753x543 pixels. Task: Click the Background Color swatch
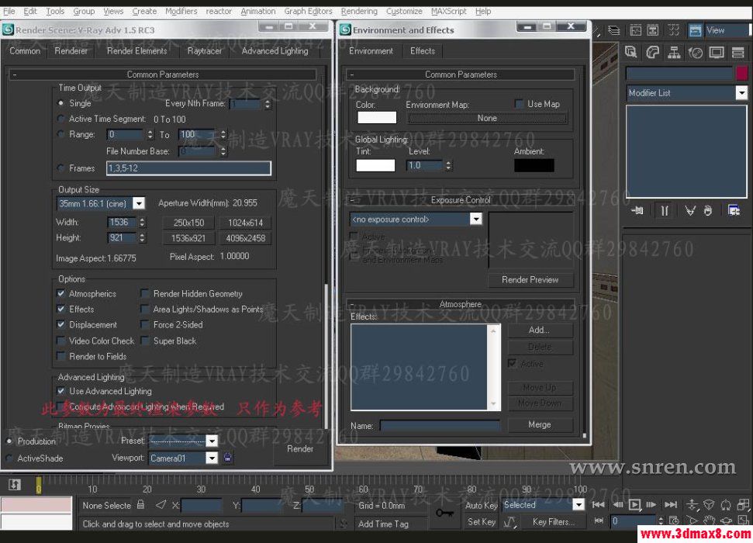coord(377,118)
